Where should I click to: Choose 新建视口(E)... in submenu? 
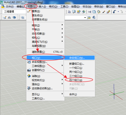click(x=80, y=64)
